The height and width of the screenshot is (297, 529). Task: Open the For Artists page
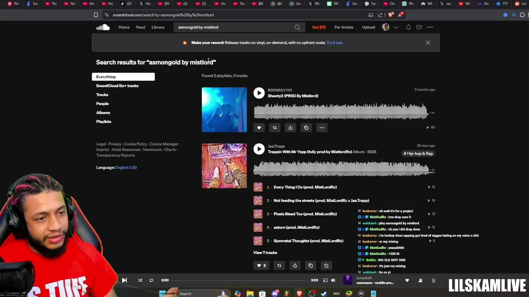344,27
